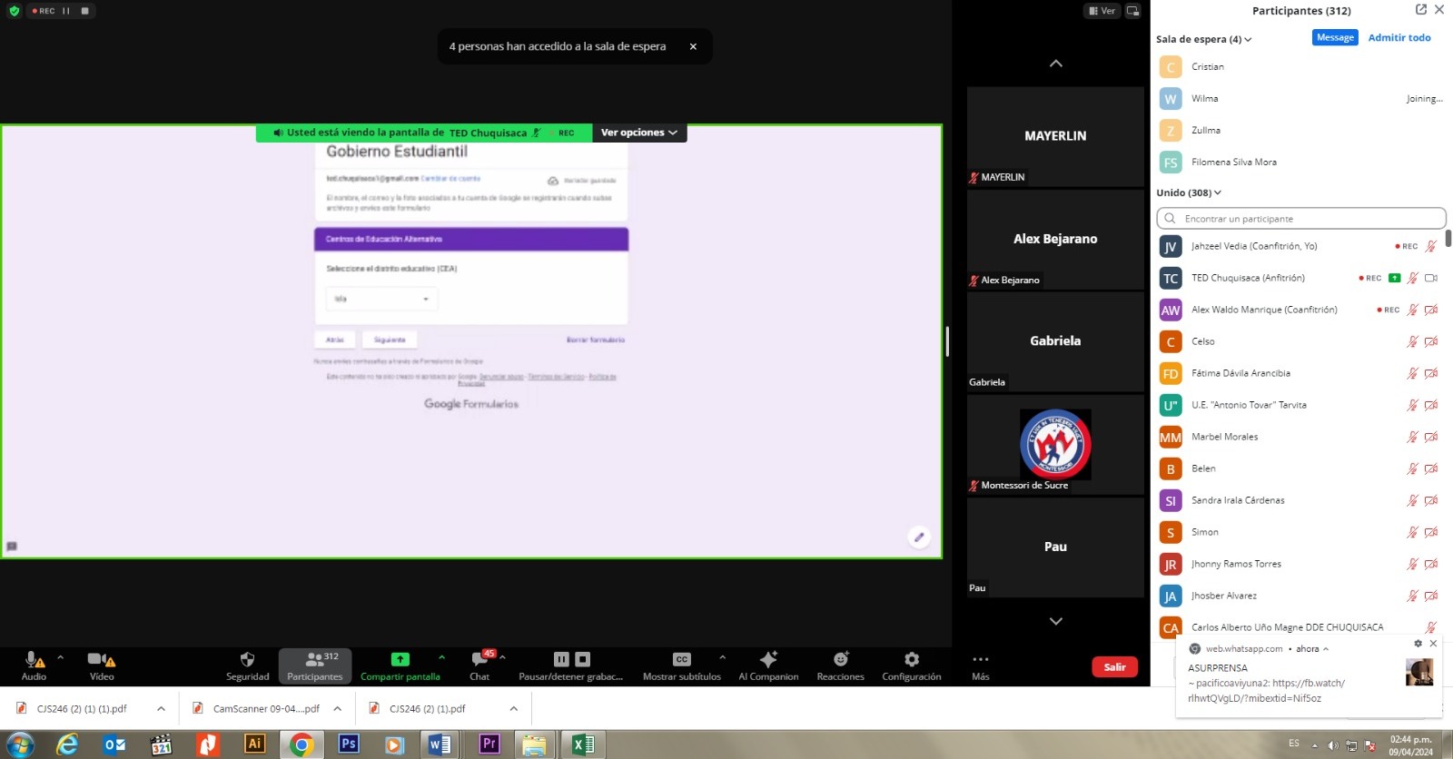
Task: Toggle Jhosber Alvarez's video icon
Action: (1431, 596)
